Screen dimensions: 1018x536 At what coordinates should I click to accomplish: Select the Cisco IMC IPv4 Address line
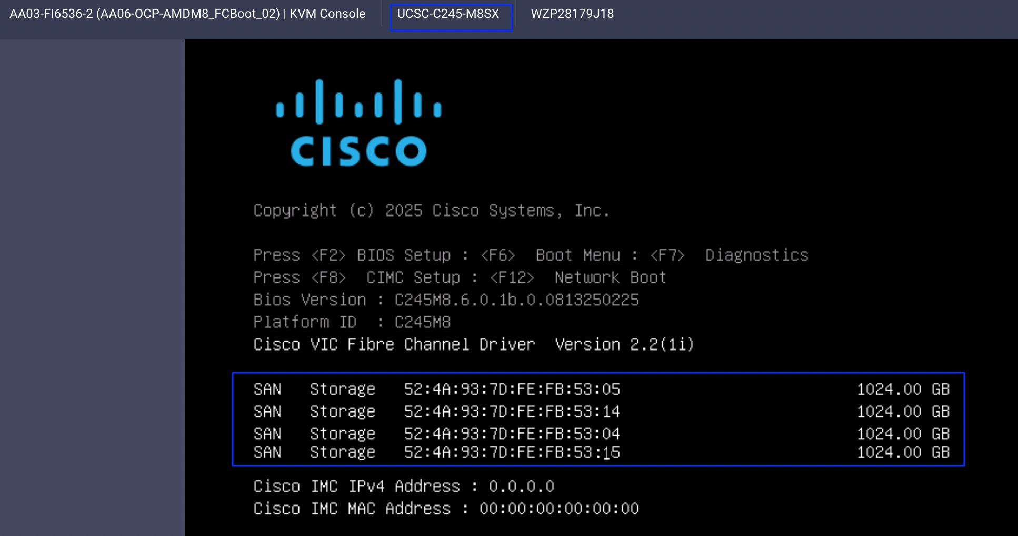(x=403, y=486)
